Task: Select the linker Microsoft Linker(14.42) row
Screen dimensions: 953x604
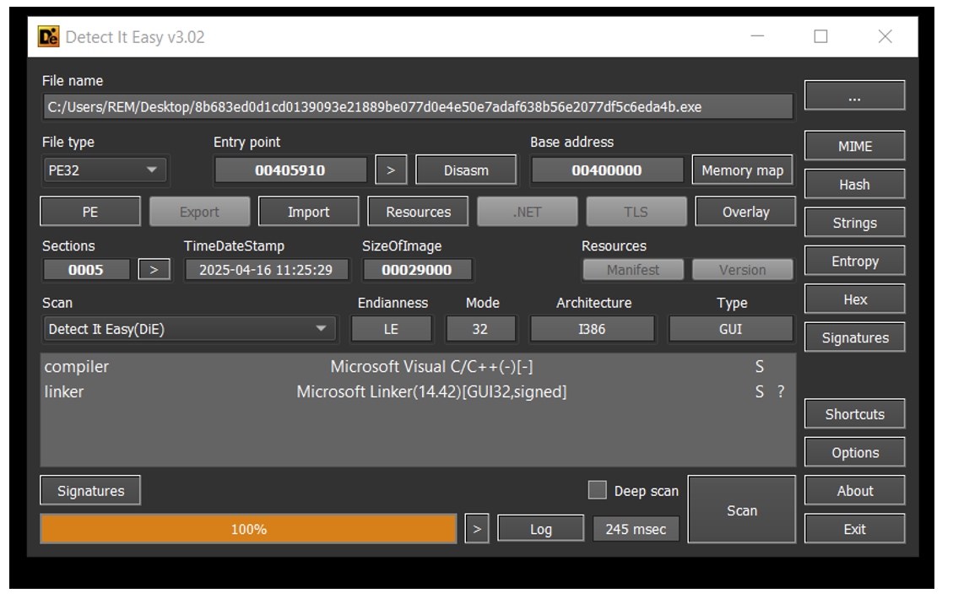Action: [x=418, y=392]
